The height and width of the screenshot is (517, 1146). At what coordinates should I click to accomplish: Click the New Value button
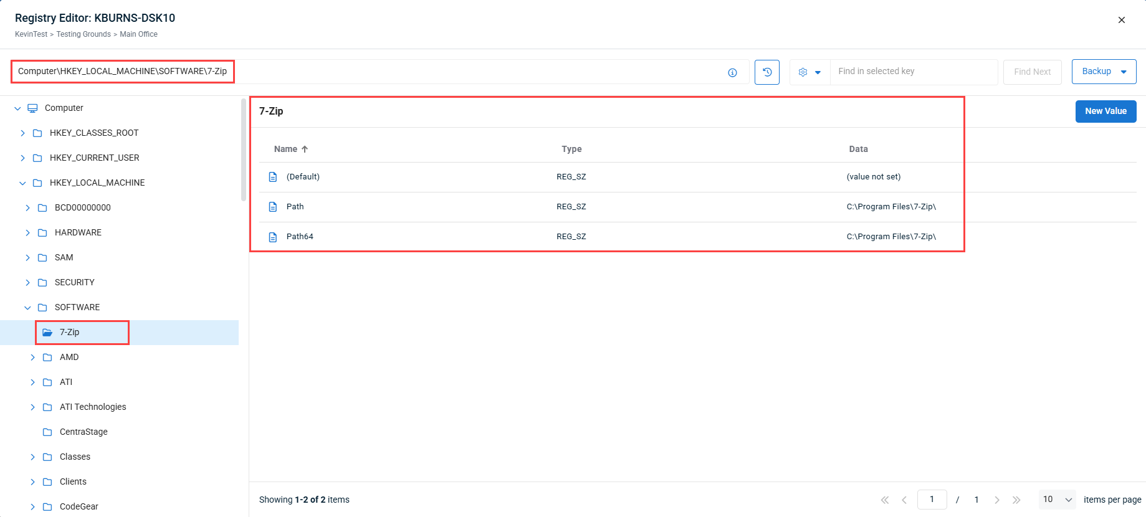pyautogui.click(x=1105, y=111)
